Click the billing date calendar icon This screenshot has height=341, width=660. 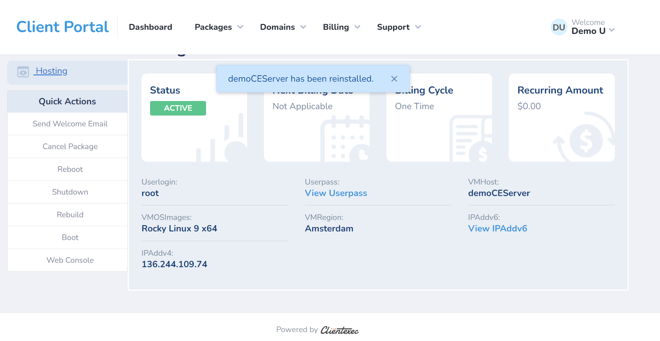[x=345, y=139]
